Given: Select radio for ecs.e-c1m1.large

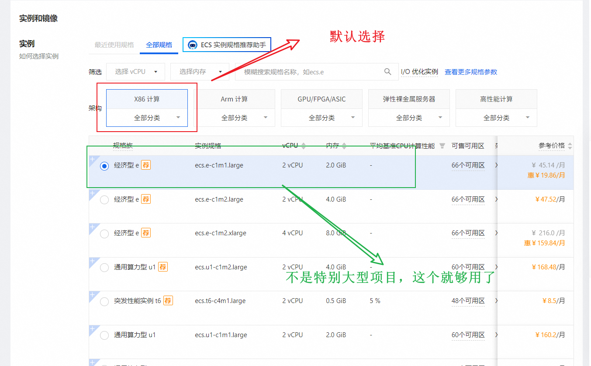Looking at the screenshot, I should (x=104, y=166).
